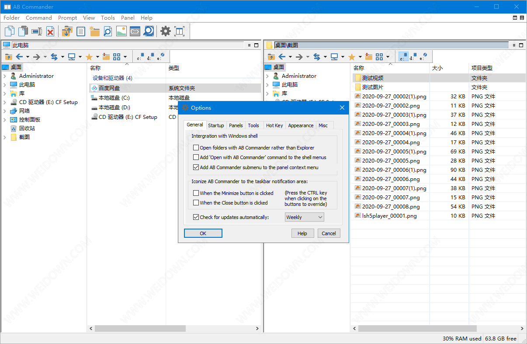Click the Move files toolbar icon
This screenshot has height=344, width=527.
(x=23, y=31)
